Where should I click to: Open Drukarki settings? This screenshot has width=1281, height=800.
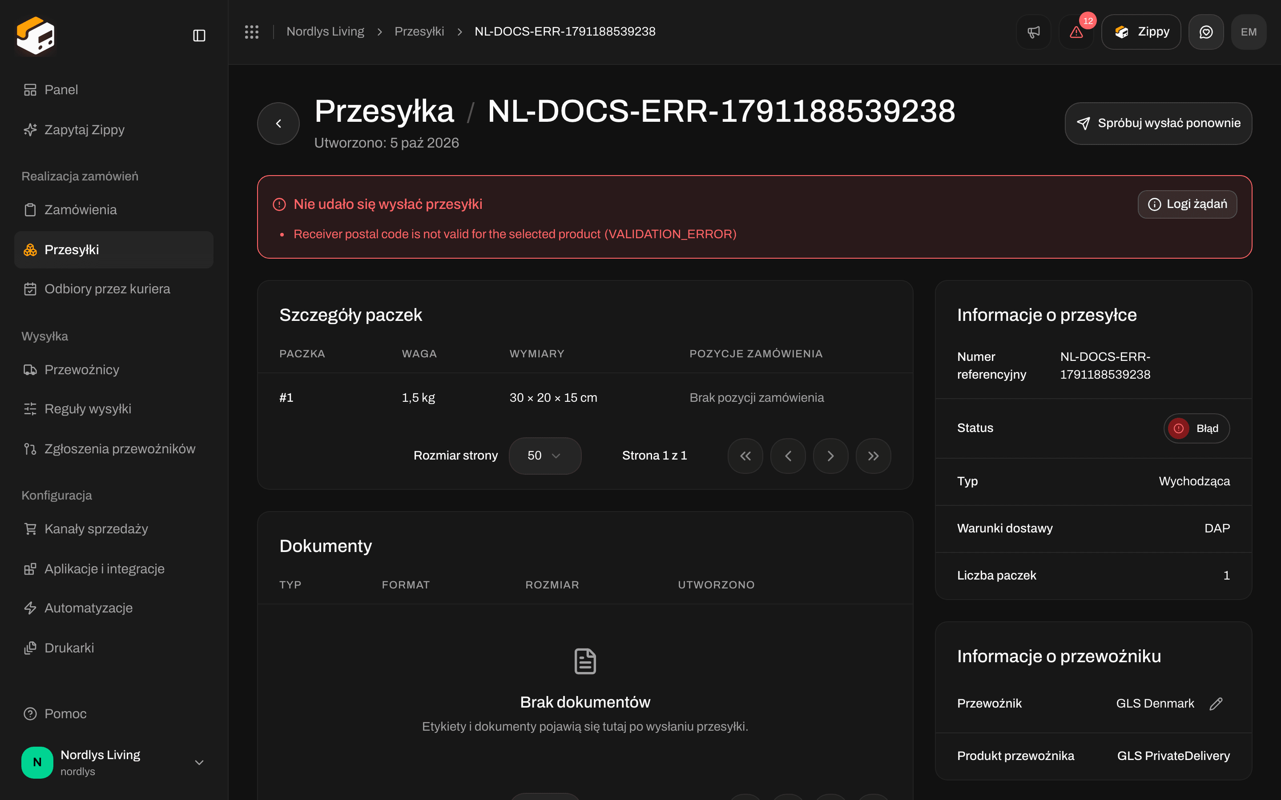pyautogui.click(x=114, y=648)
